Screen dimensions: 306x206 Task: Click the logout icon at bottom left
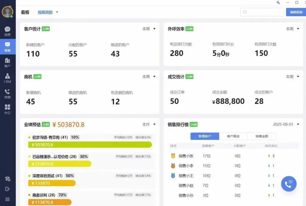click(8, 189)
